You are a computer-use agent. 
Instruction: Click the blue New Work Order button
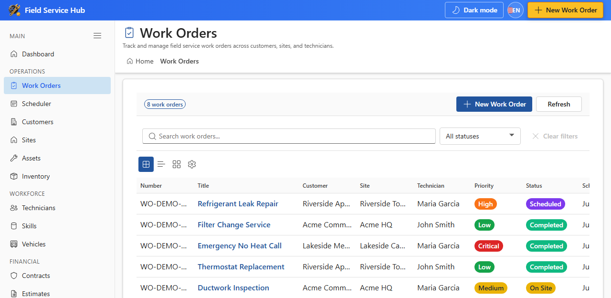click(494, 104)
